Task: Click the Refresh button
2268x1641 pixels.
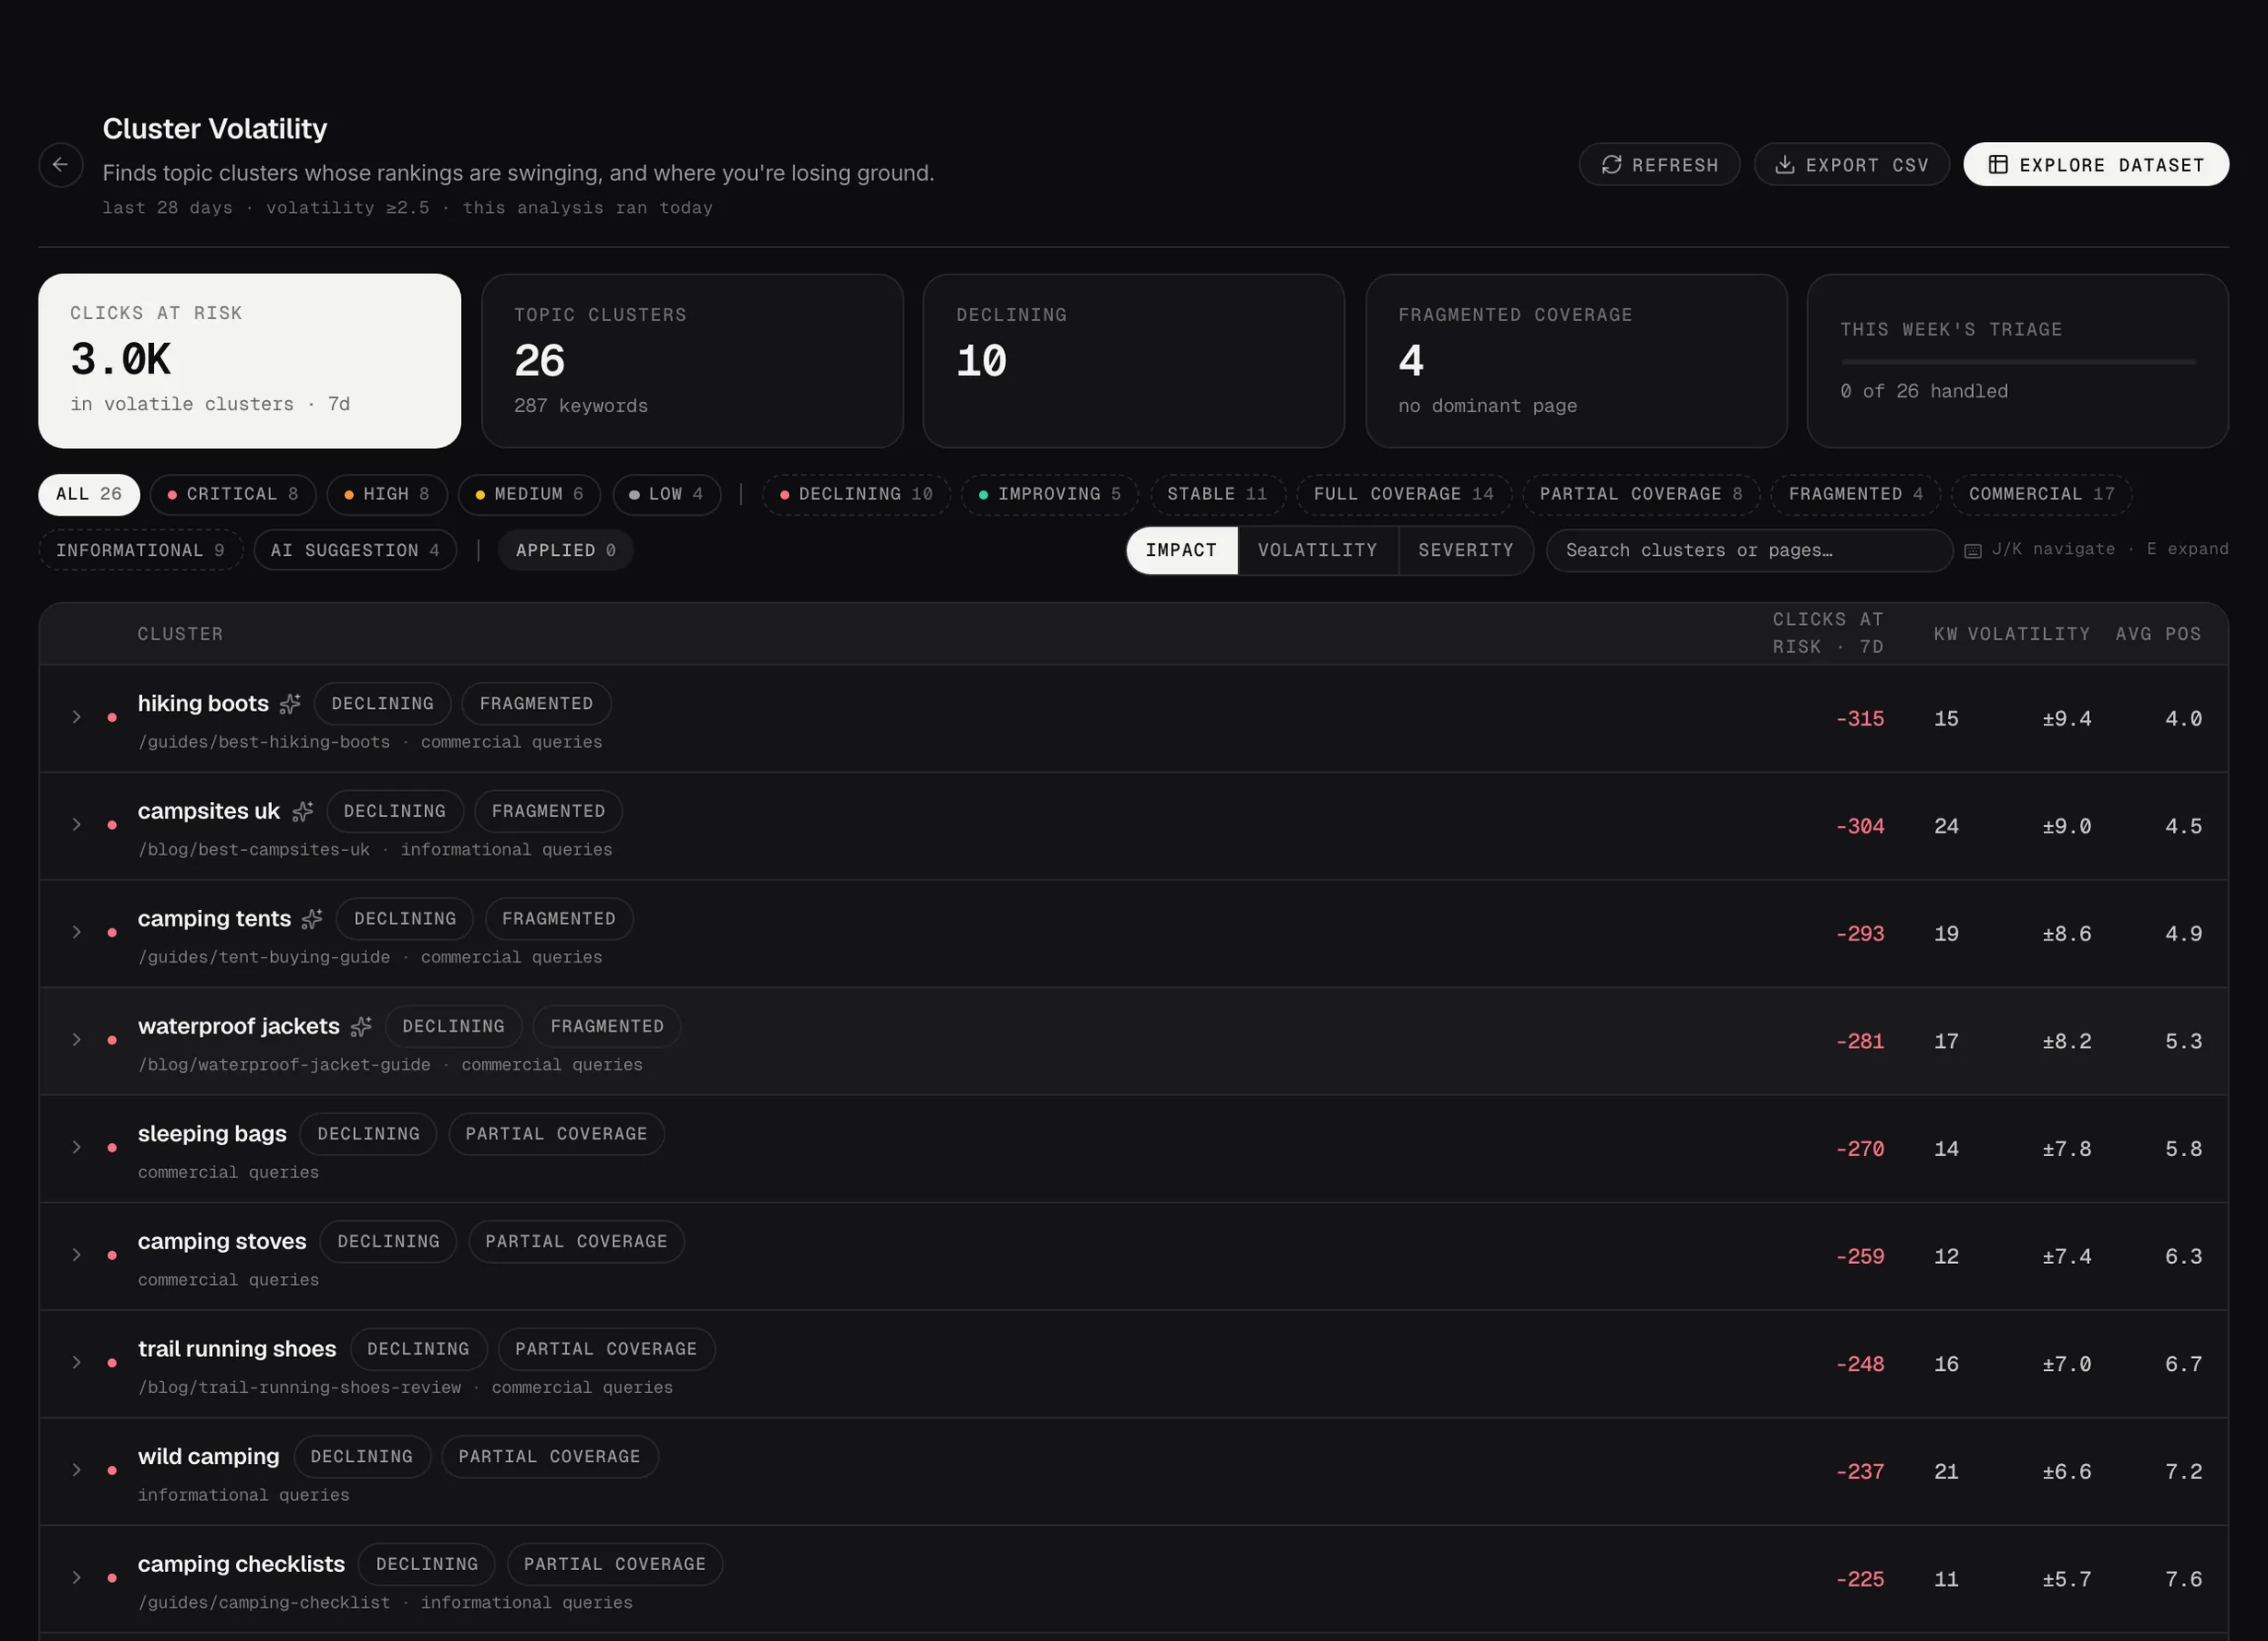Action: (1659, 164)
